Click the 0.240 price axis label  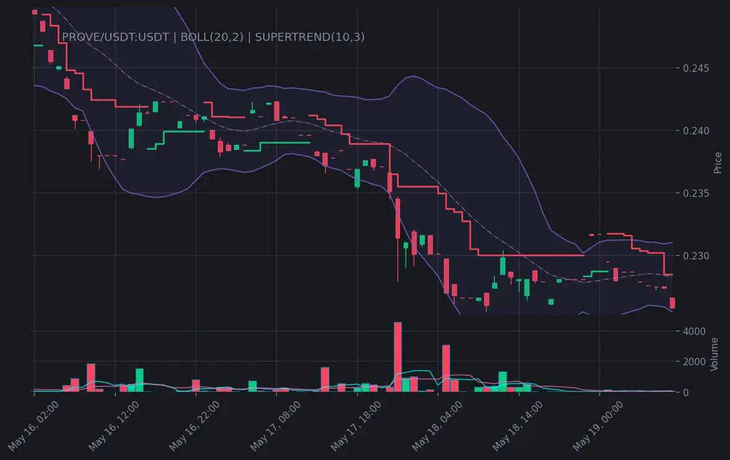[695, 131]
